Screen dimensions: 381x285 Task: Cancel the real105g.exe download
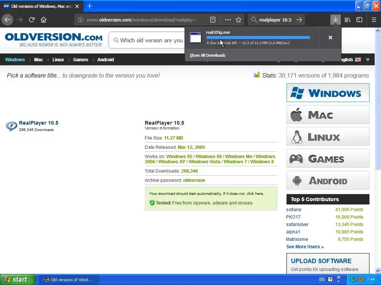click(x=330, y=37)
